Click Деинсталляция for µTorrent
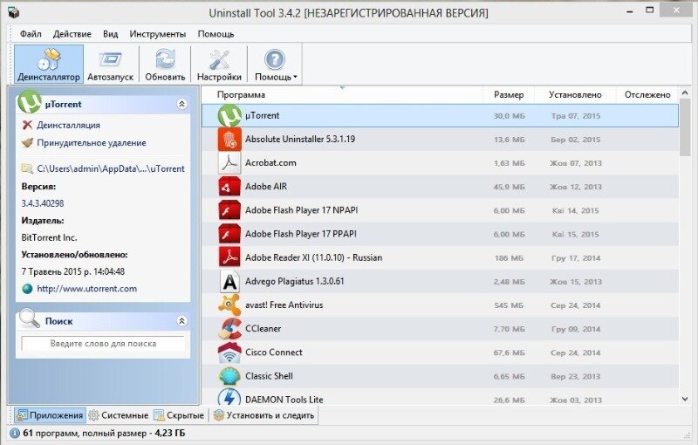Viewport: 698px width, 445px height. click(68, 125)
